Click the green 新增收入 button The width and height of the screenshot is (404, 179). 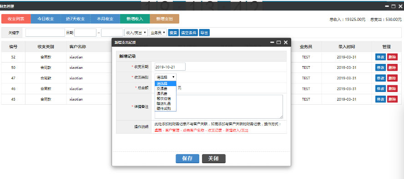click(x=135, y=19)
